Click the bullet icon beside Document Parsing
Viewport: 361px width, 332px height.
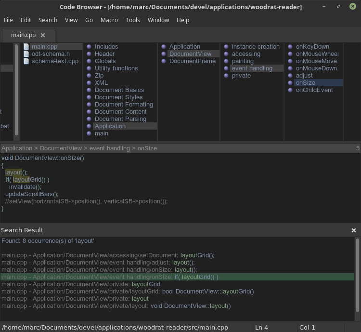coord(89,119)
